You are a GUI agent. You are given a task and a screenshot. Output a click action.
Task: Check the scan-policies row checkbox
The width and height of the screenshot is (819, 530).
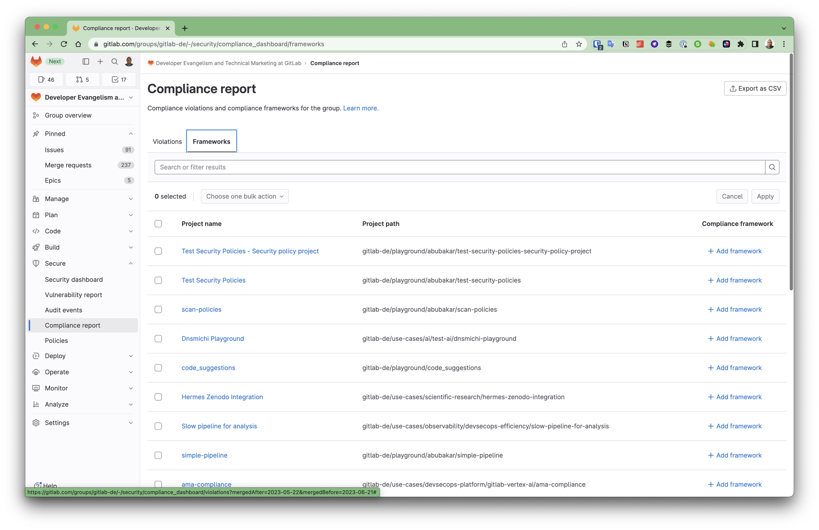click(158, 310)
